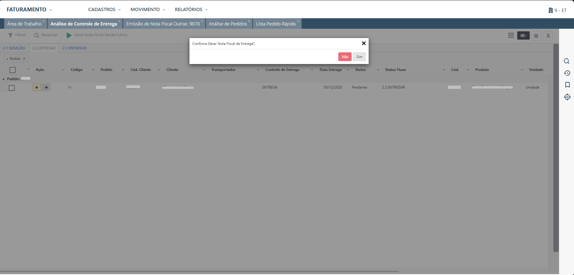Open the CADASTROS menu
This screenshot has width=574, height=275.
point(104,10)
